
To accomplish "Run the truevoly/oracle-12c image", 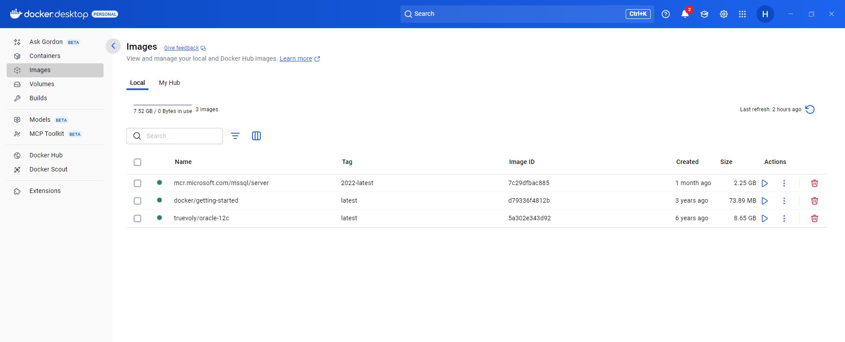I will click(765, 218).
